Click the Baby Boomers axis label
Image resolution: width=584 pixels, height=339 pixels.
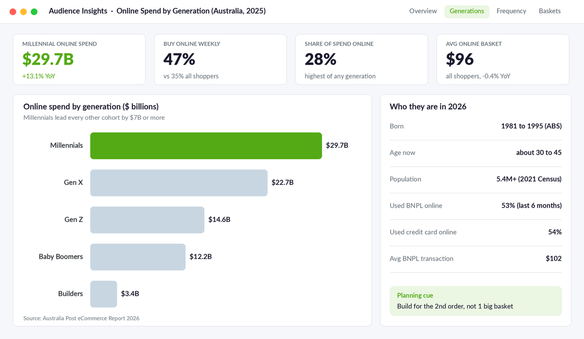click(x=61, y=257)
